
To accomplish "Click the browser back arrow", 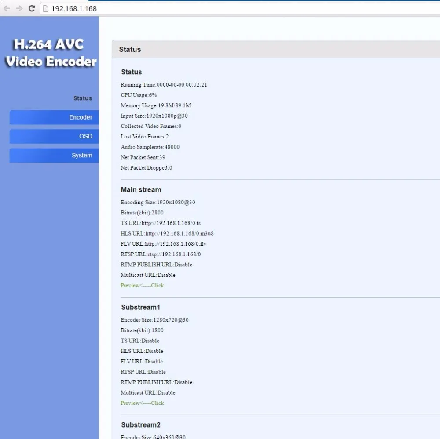I will [7, 8].
